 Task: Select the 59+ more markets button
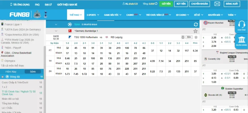click(189, 37)
